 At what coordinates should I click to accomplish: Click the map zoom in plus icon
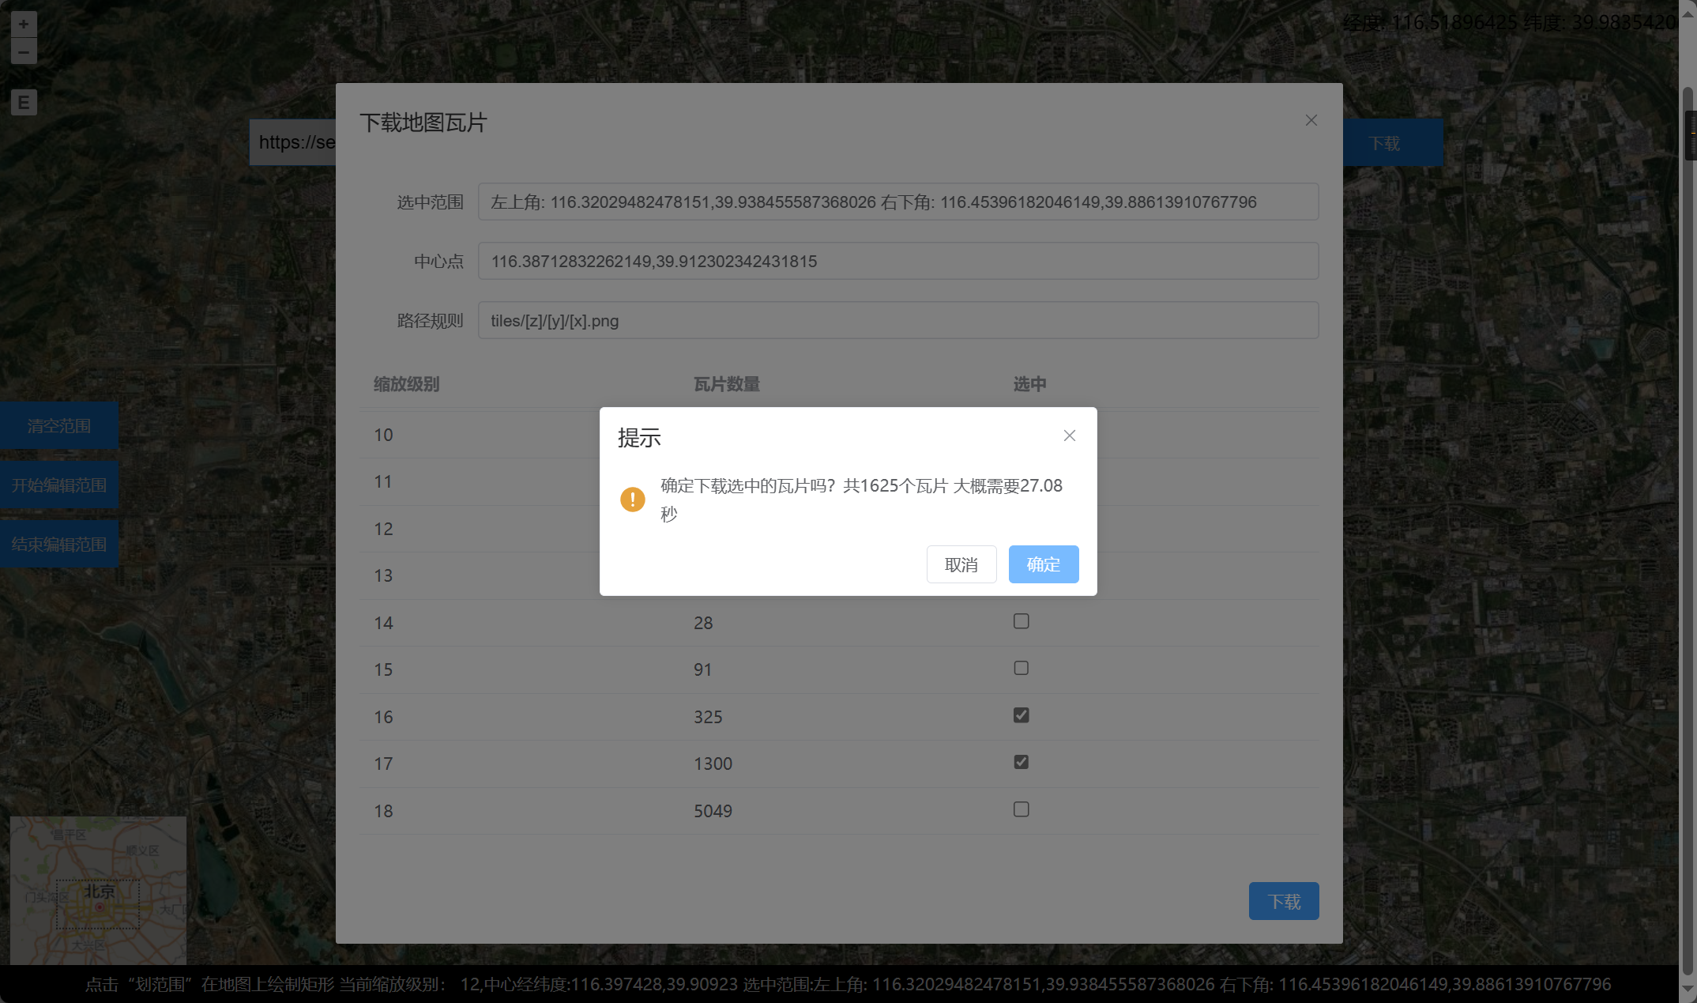point(24,24)
